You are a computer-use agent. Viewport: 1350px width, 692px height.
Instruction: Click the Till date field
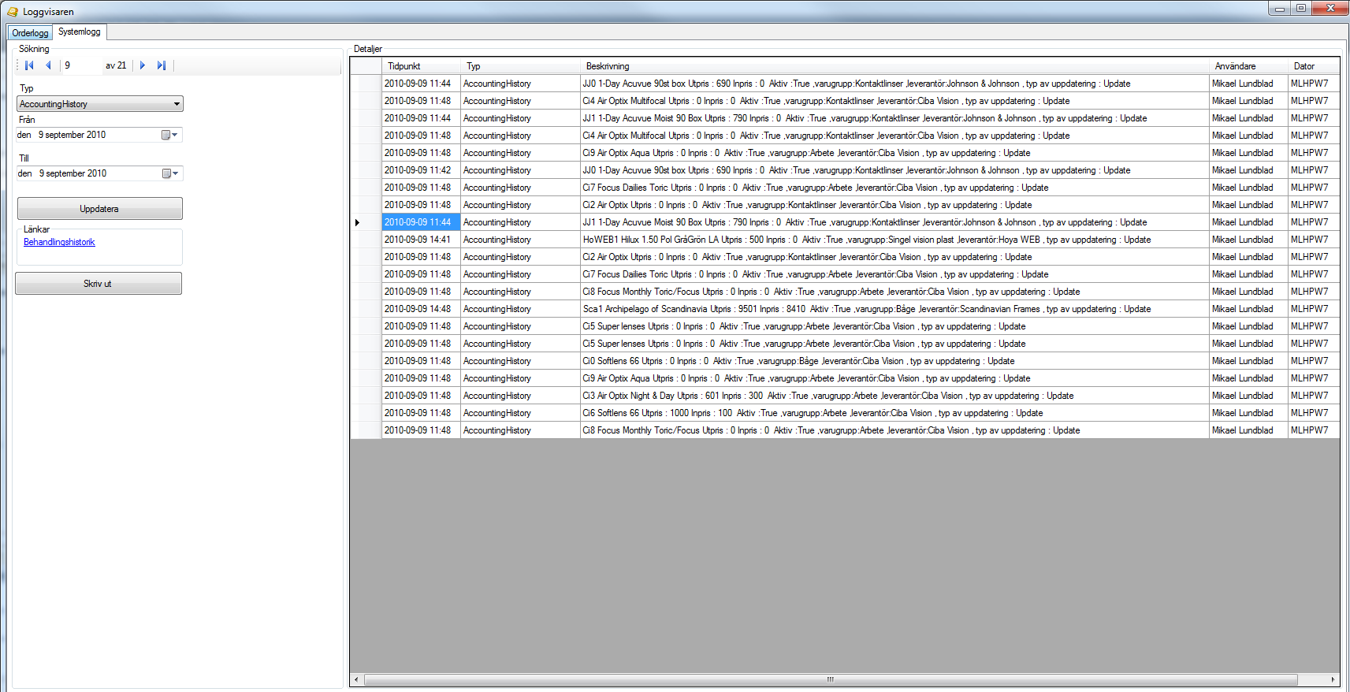click(x=99, y=173)
